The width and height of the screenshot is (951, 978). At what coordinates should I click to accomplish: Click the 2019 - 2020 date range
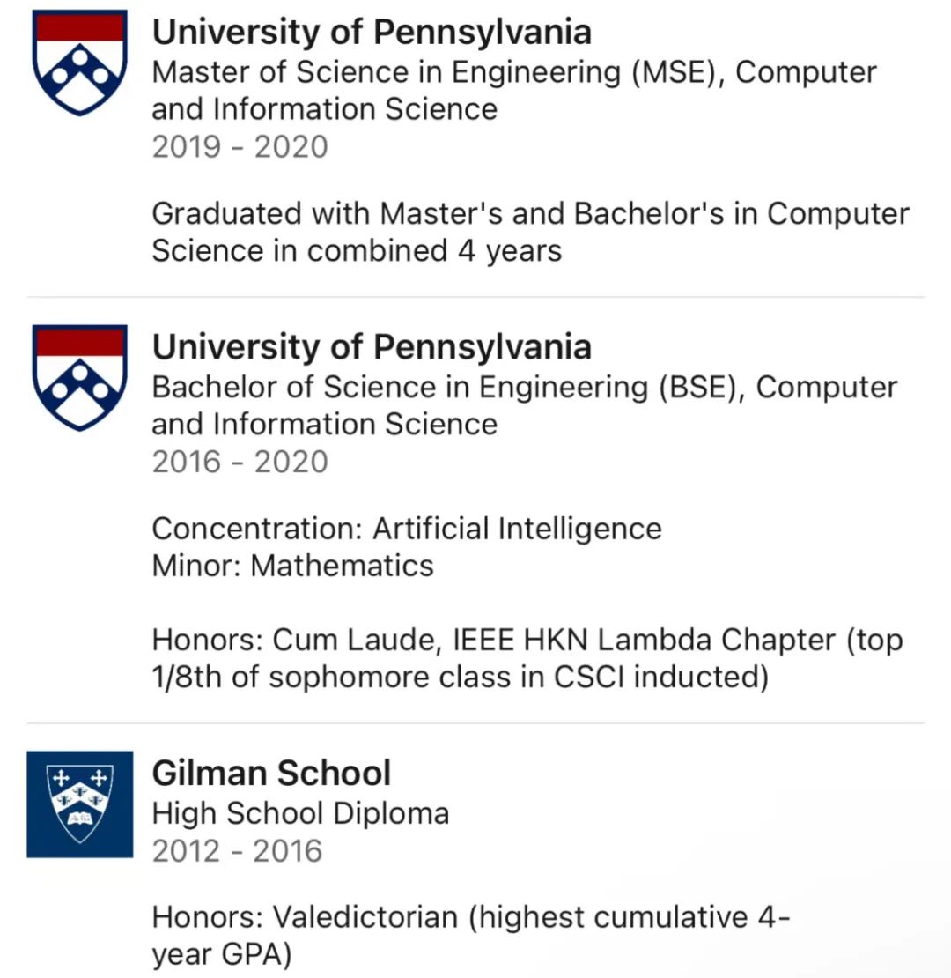point(240,147)
